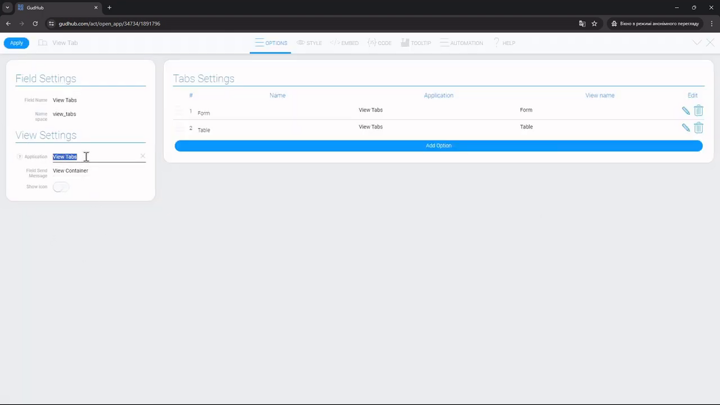Open a new browser tab
The height and width of the screenshot is (405, 720).
(x=109, y=8)
